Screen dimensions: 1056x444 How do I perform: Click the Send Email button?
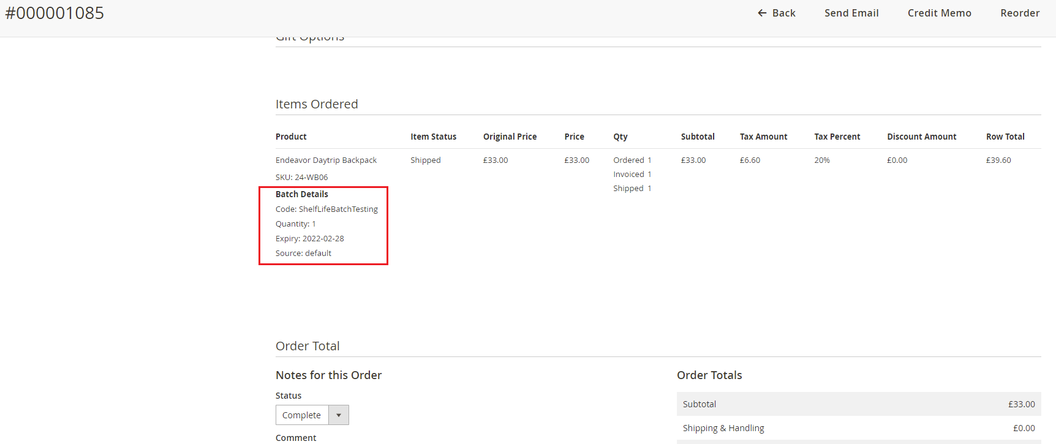(851, 13)
